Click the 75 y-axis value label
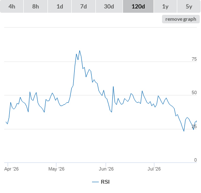Screen dimensions: 201x193 194,59
